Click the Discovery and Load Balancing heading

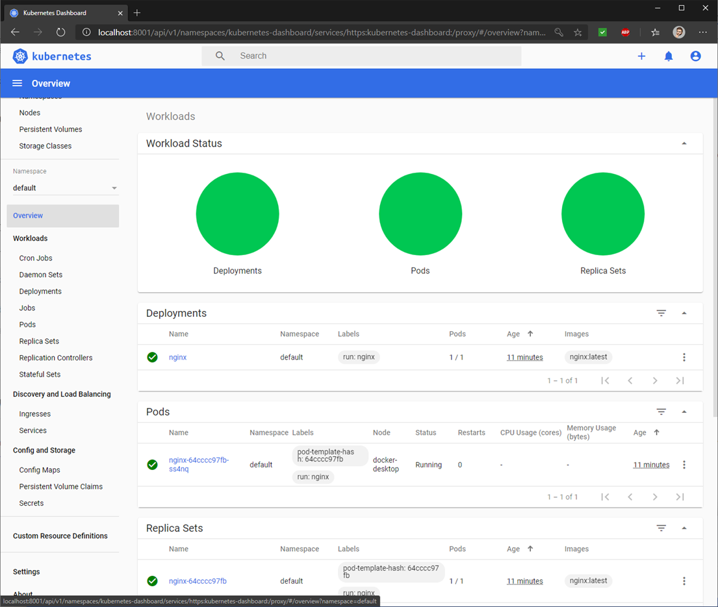(x=62, y=394)
